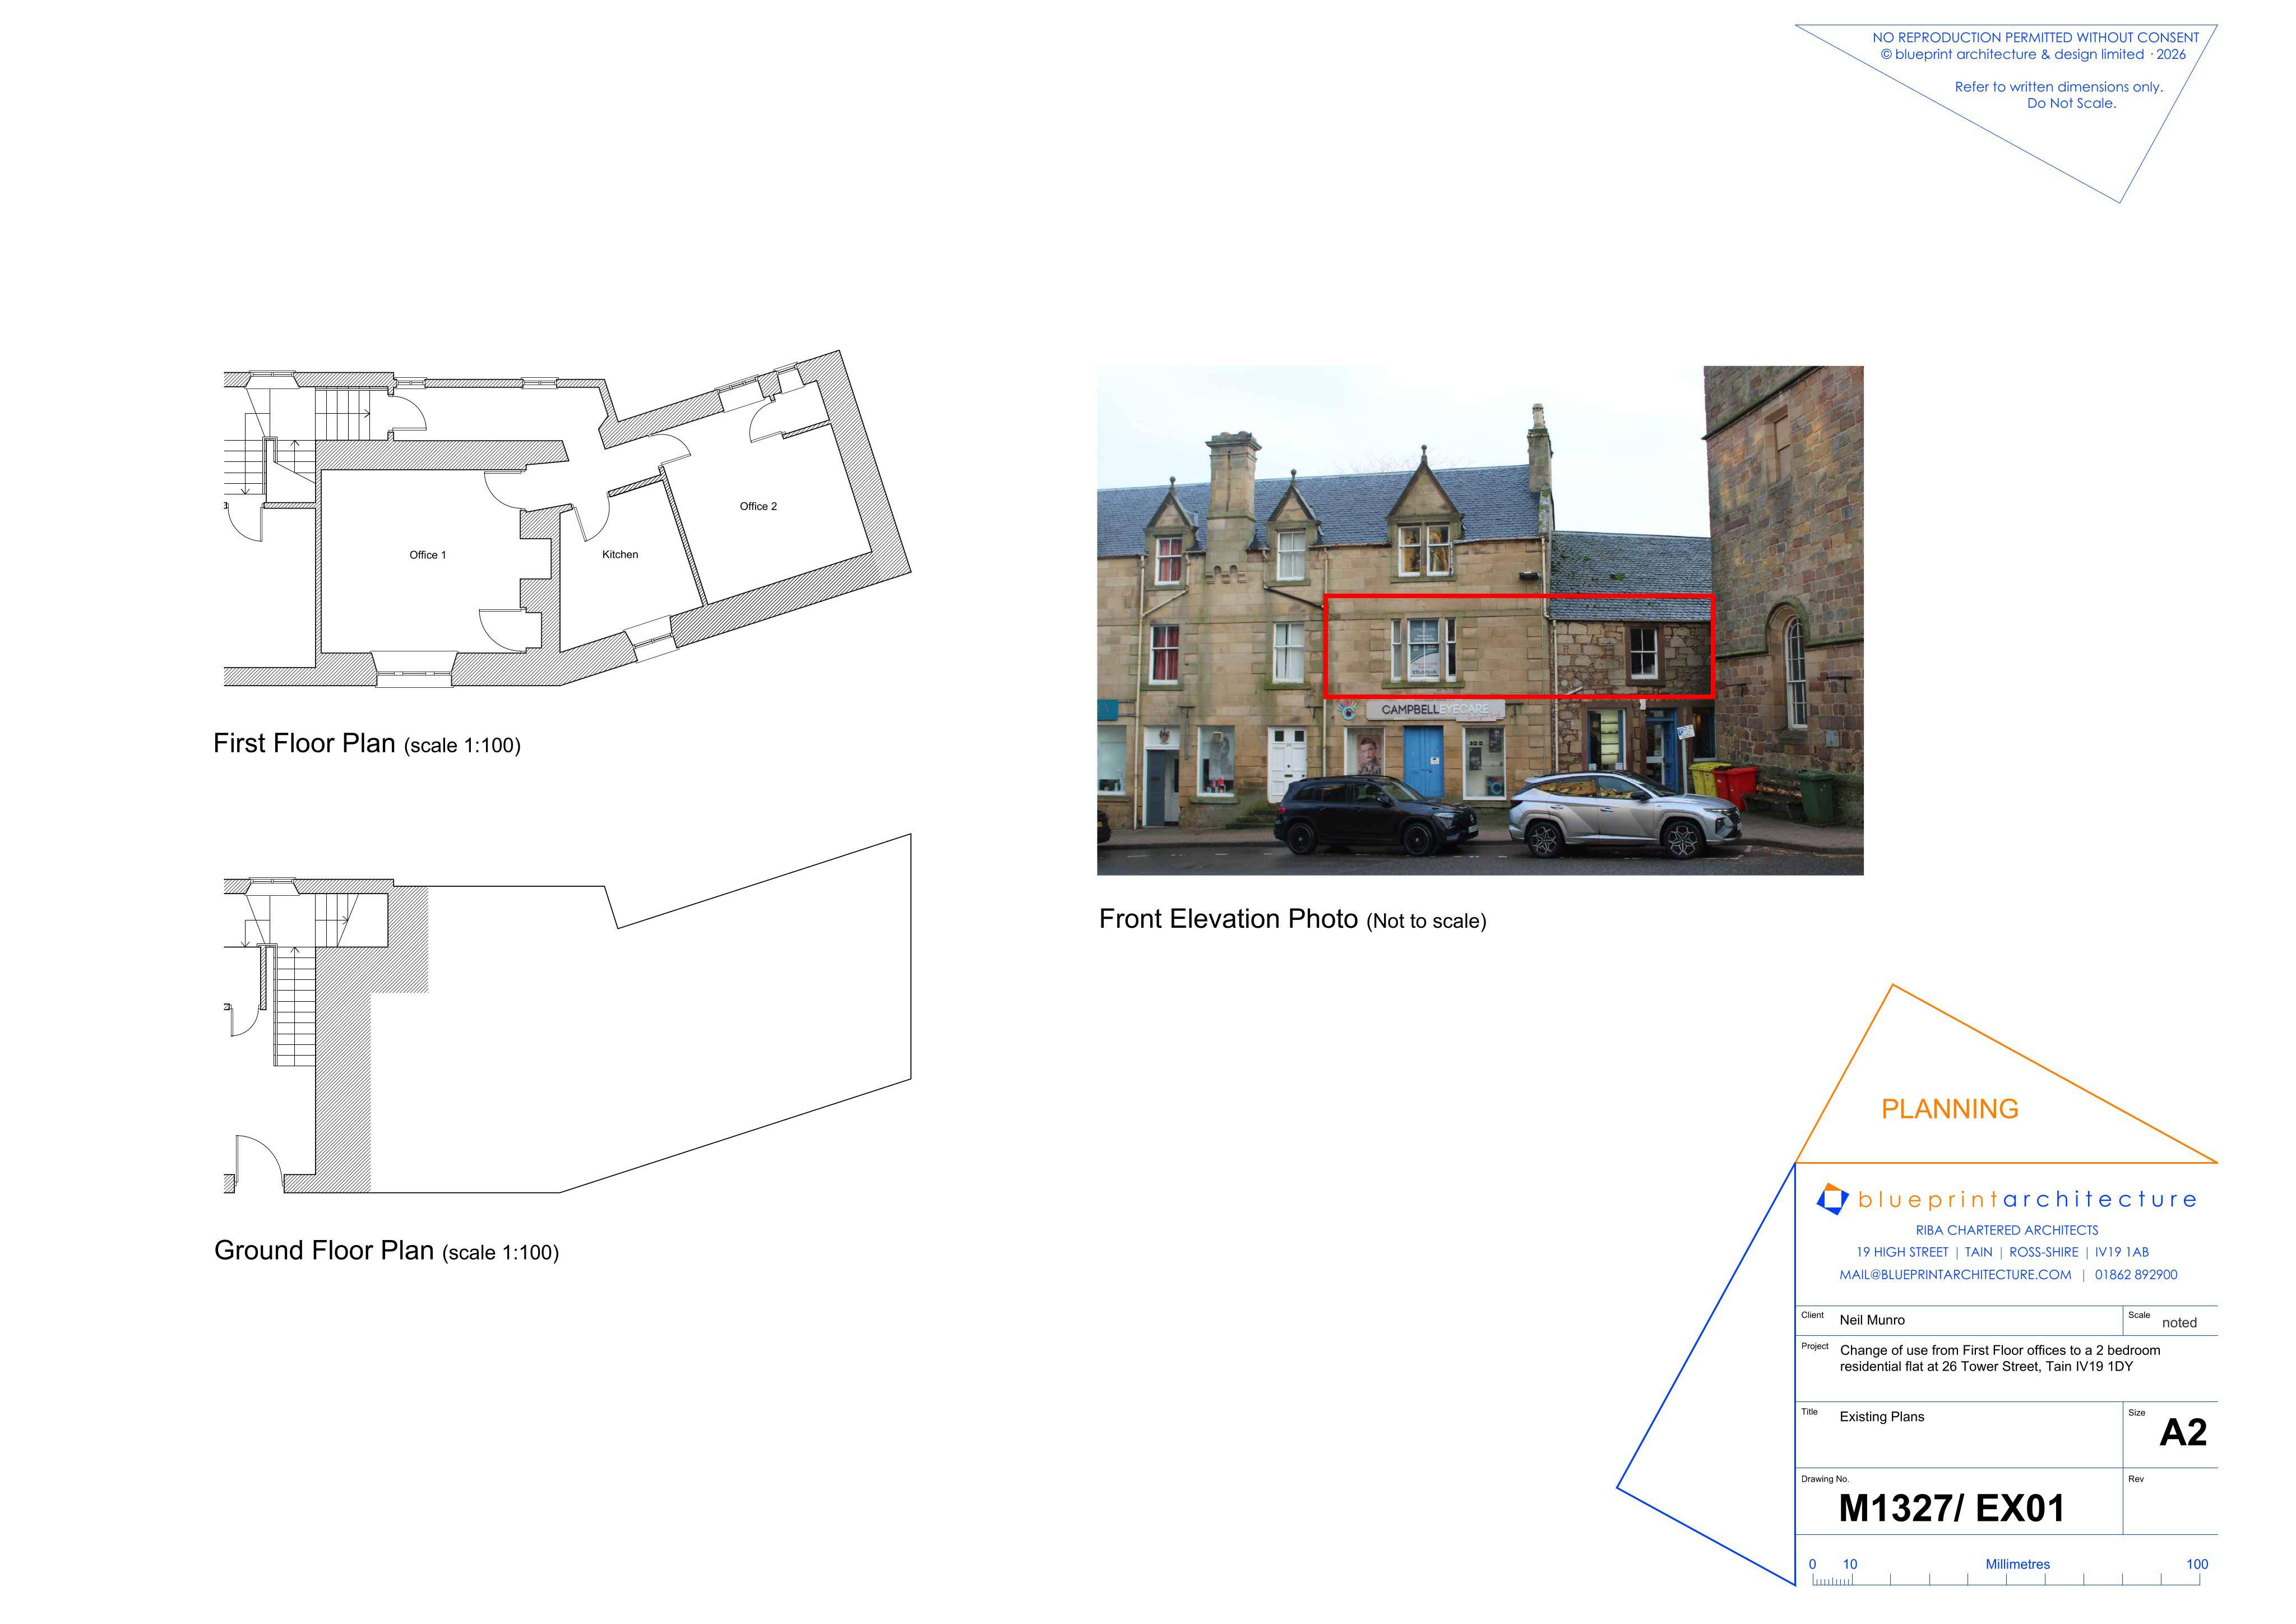Click the 'Do Not Scale.' note
The height and width of the screenshot is (1624, 2296).
pos(2071,103)
